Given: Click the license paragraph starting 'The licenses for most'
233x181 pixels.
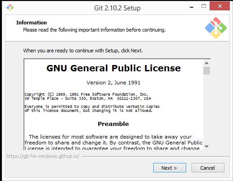Looking at the screenshot, I should (114, 143).
